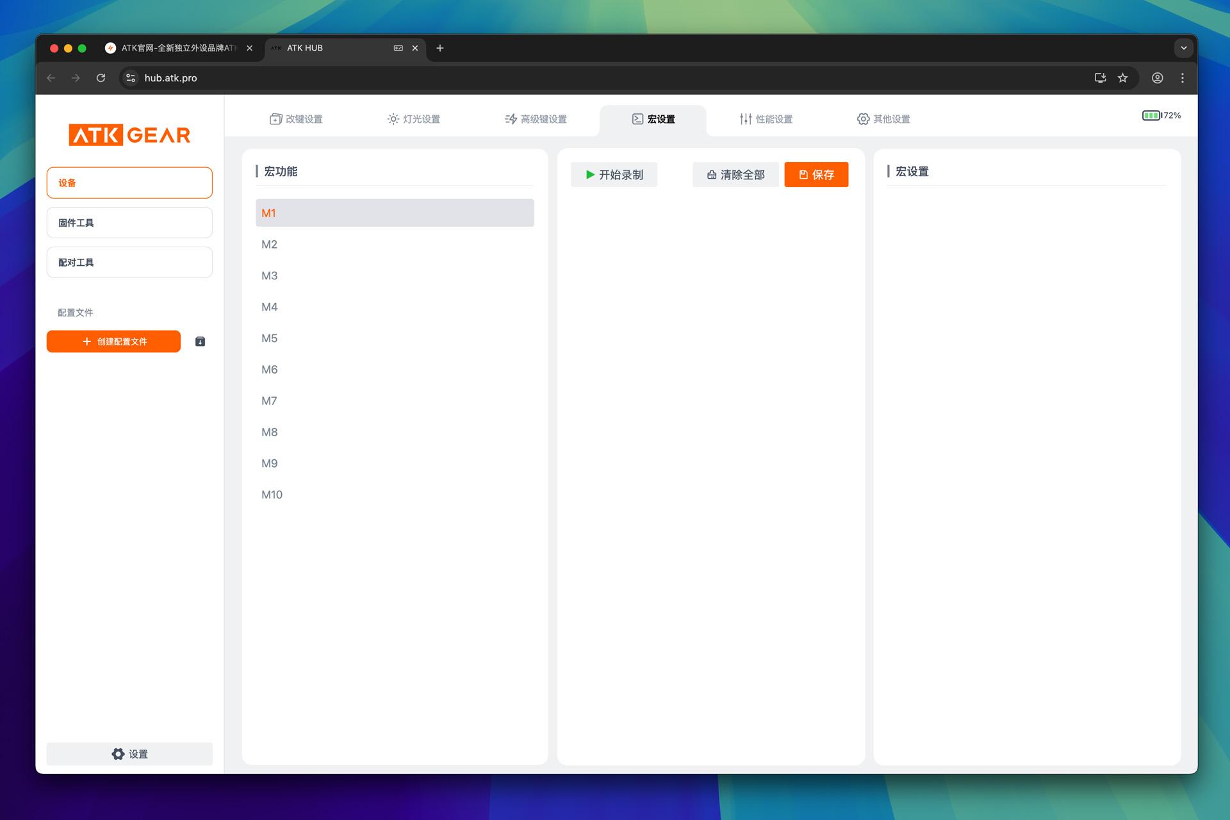Click 创建配置文件 button

[x=113, y=341]
